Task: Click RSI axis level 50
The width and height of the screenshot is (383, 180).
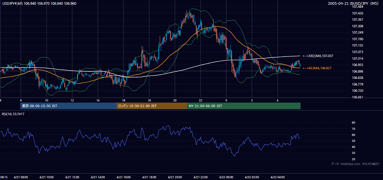Action: [353, 141]
